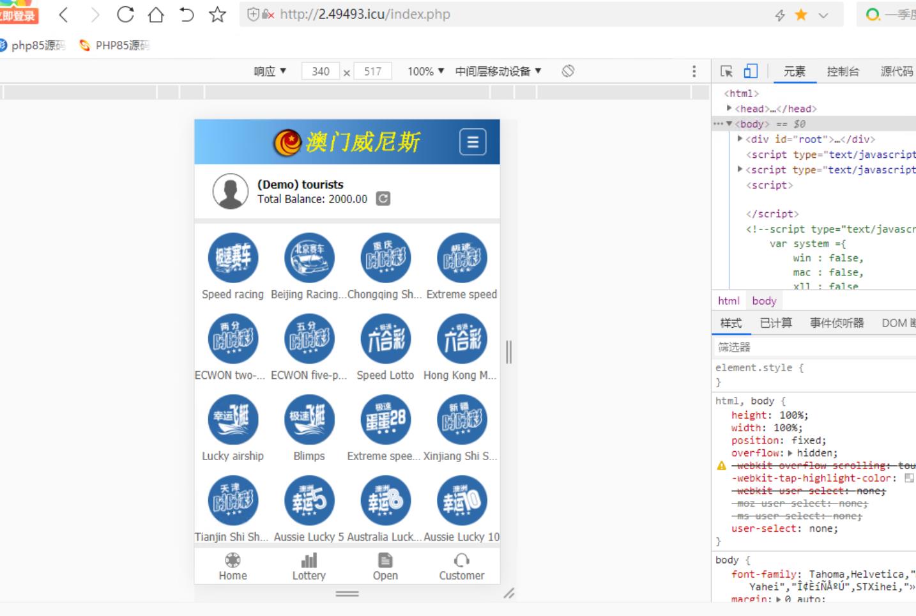Open the Lucky airship game
The image size is (916, 616).
point(233,420)
